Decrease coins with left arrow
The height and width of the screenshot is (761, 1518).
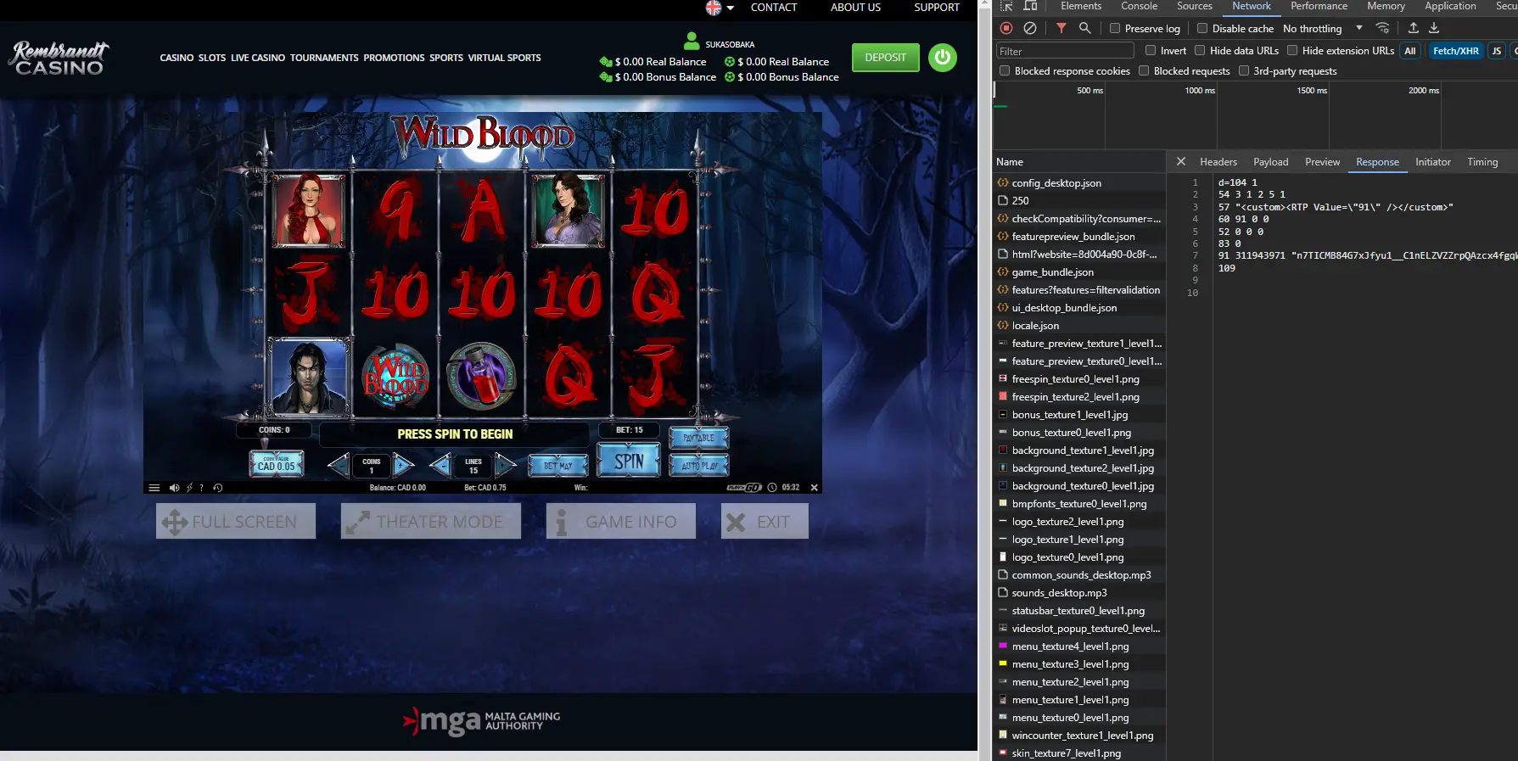338,464
